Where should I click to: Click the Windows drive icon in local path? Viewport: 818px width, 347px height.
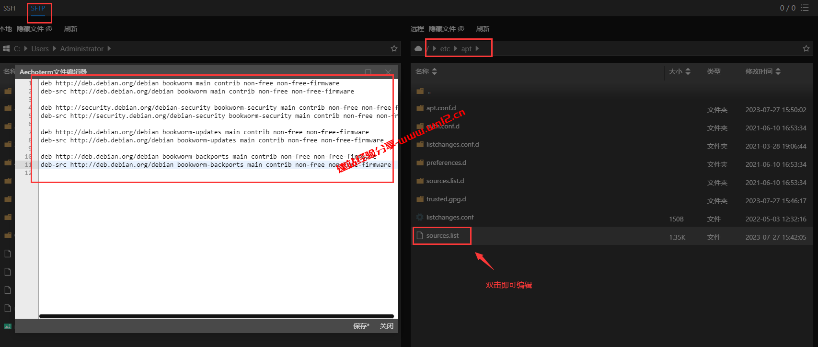[x=6, y=48]
